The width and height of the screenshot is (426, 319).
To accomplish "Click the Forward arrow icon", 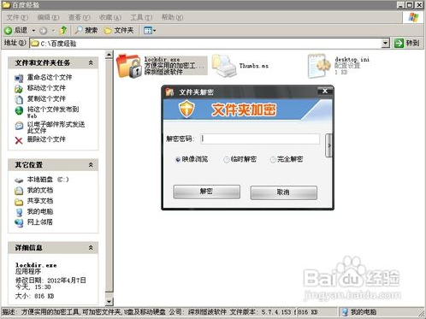I will (43, 30).
